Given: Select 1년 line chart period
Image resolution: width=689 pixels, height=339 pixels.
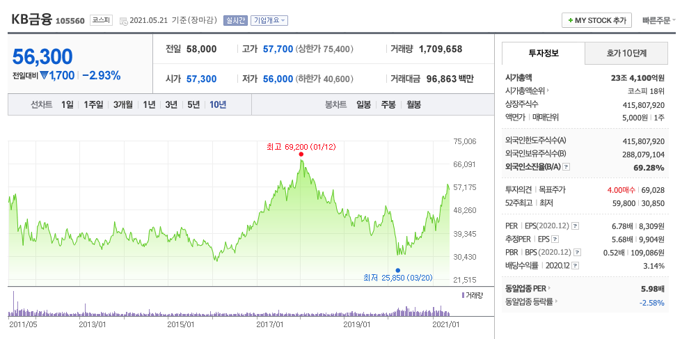Looking at the screenshot, I should 149,104.
